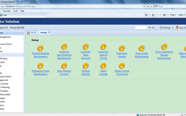Click the Packing Settings gear icon
This screenshot has width=186, height=116.
click(86, 66)
